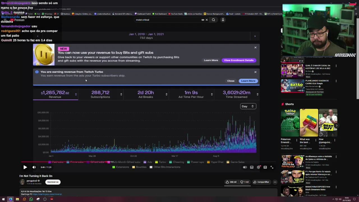Dislike the video showing 1 mil
The width and height of the screenshot is (359, 202).
click(x=245, y=182)
